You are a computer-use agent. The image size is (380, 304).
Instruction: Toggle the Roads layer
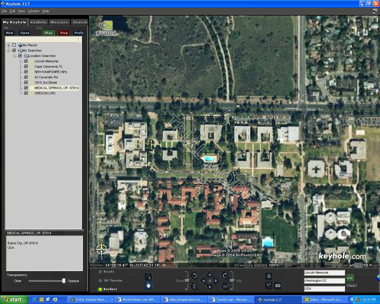pos(100,272)
